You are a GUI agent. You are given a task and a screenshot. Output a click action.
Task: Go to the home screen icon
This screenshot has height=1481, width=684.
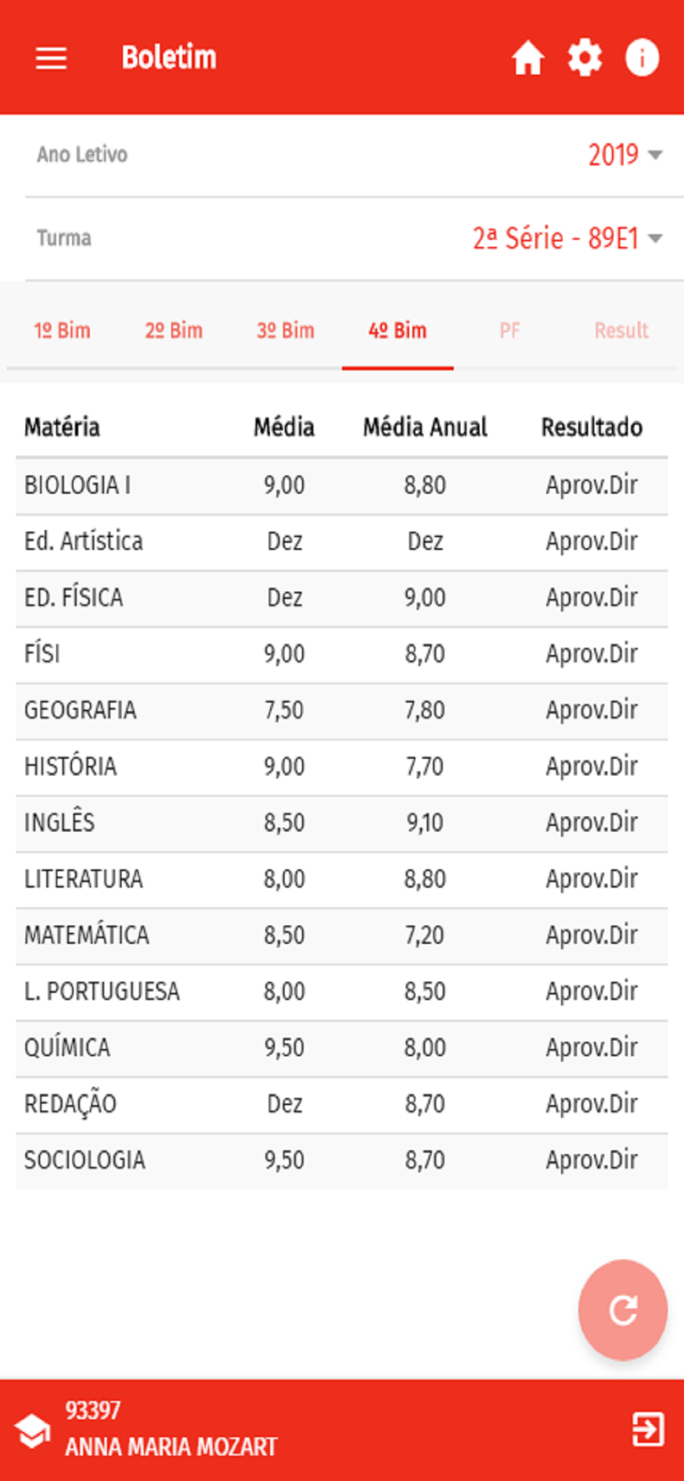coord(528,58)
